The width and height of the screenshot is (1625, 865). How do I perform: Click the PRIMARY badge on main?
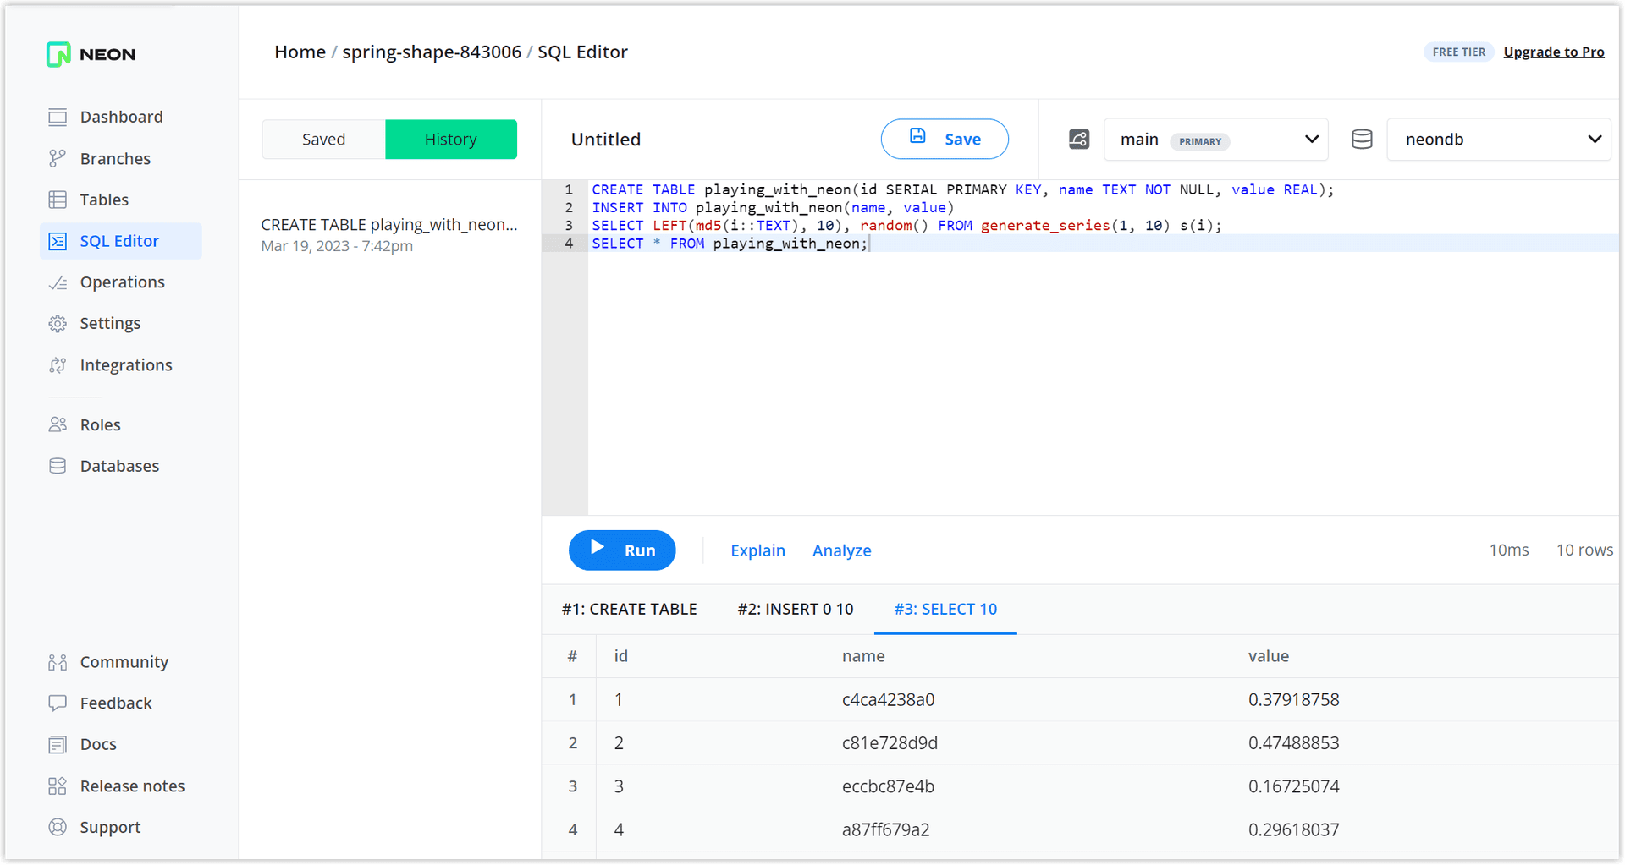coord(1200,141)
